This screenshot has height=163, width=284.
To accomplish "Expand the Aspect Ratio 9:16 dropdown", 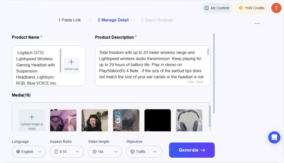I will tap(67, 152).
